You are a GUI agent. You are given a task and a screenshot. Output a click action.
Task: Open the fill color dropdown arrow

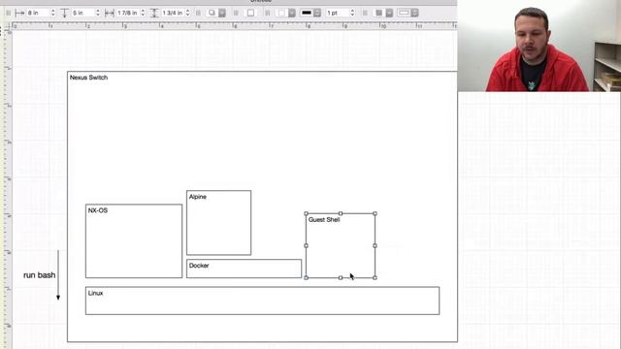click(292, 13)
